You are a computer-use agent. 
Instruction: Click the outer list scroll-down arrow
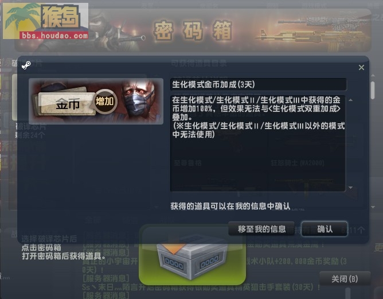[373, 207]
